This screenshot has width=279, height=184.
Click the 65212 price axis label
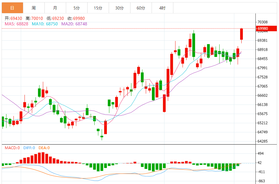point(262,123)
